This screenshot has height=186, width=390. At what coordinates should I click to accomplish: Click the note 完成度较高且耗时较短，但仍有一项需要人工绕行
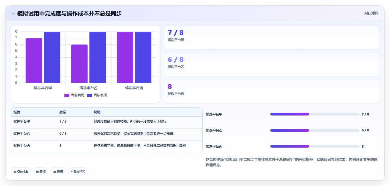tap(130, 122)
